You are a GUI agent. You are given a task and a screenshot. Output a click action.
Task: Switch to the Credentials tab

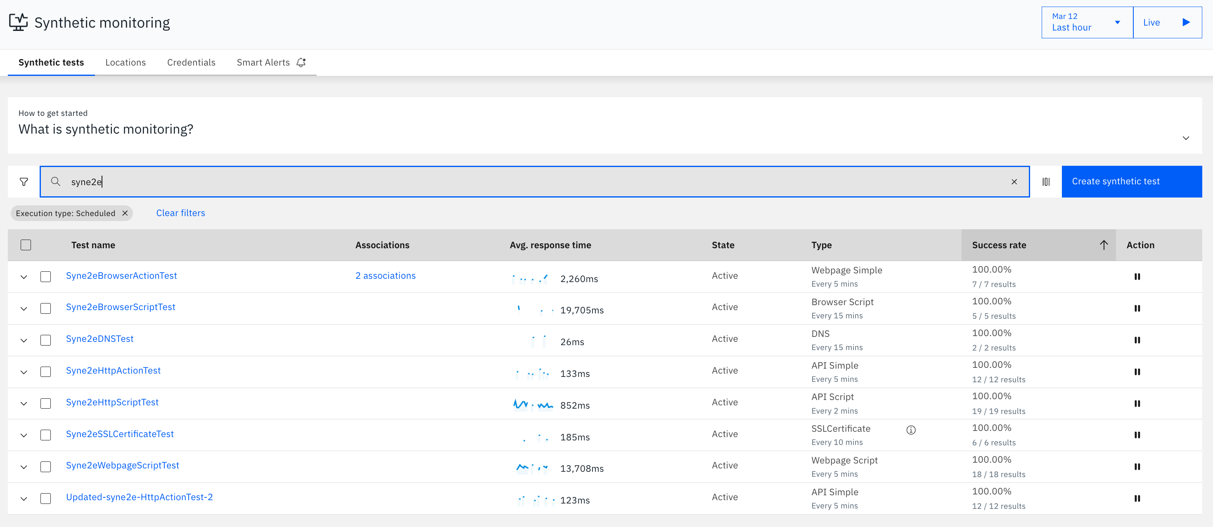[x=191, y=63]
